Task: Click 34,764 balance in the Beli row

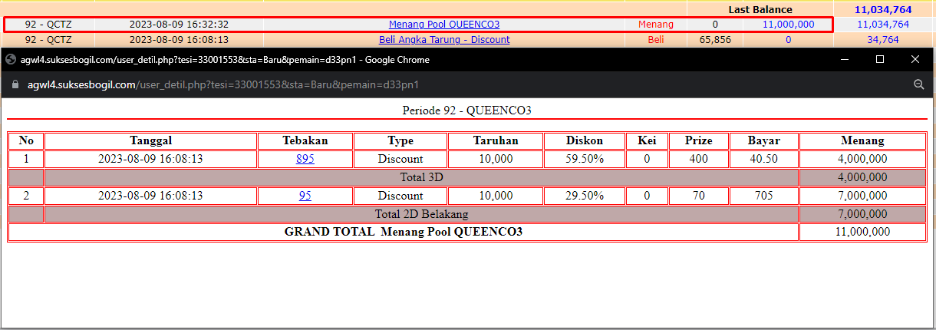Action: click(883, 39)
